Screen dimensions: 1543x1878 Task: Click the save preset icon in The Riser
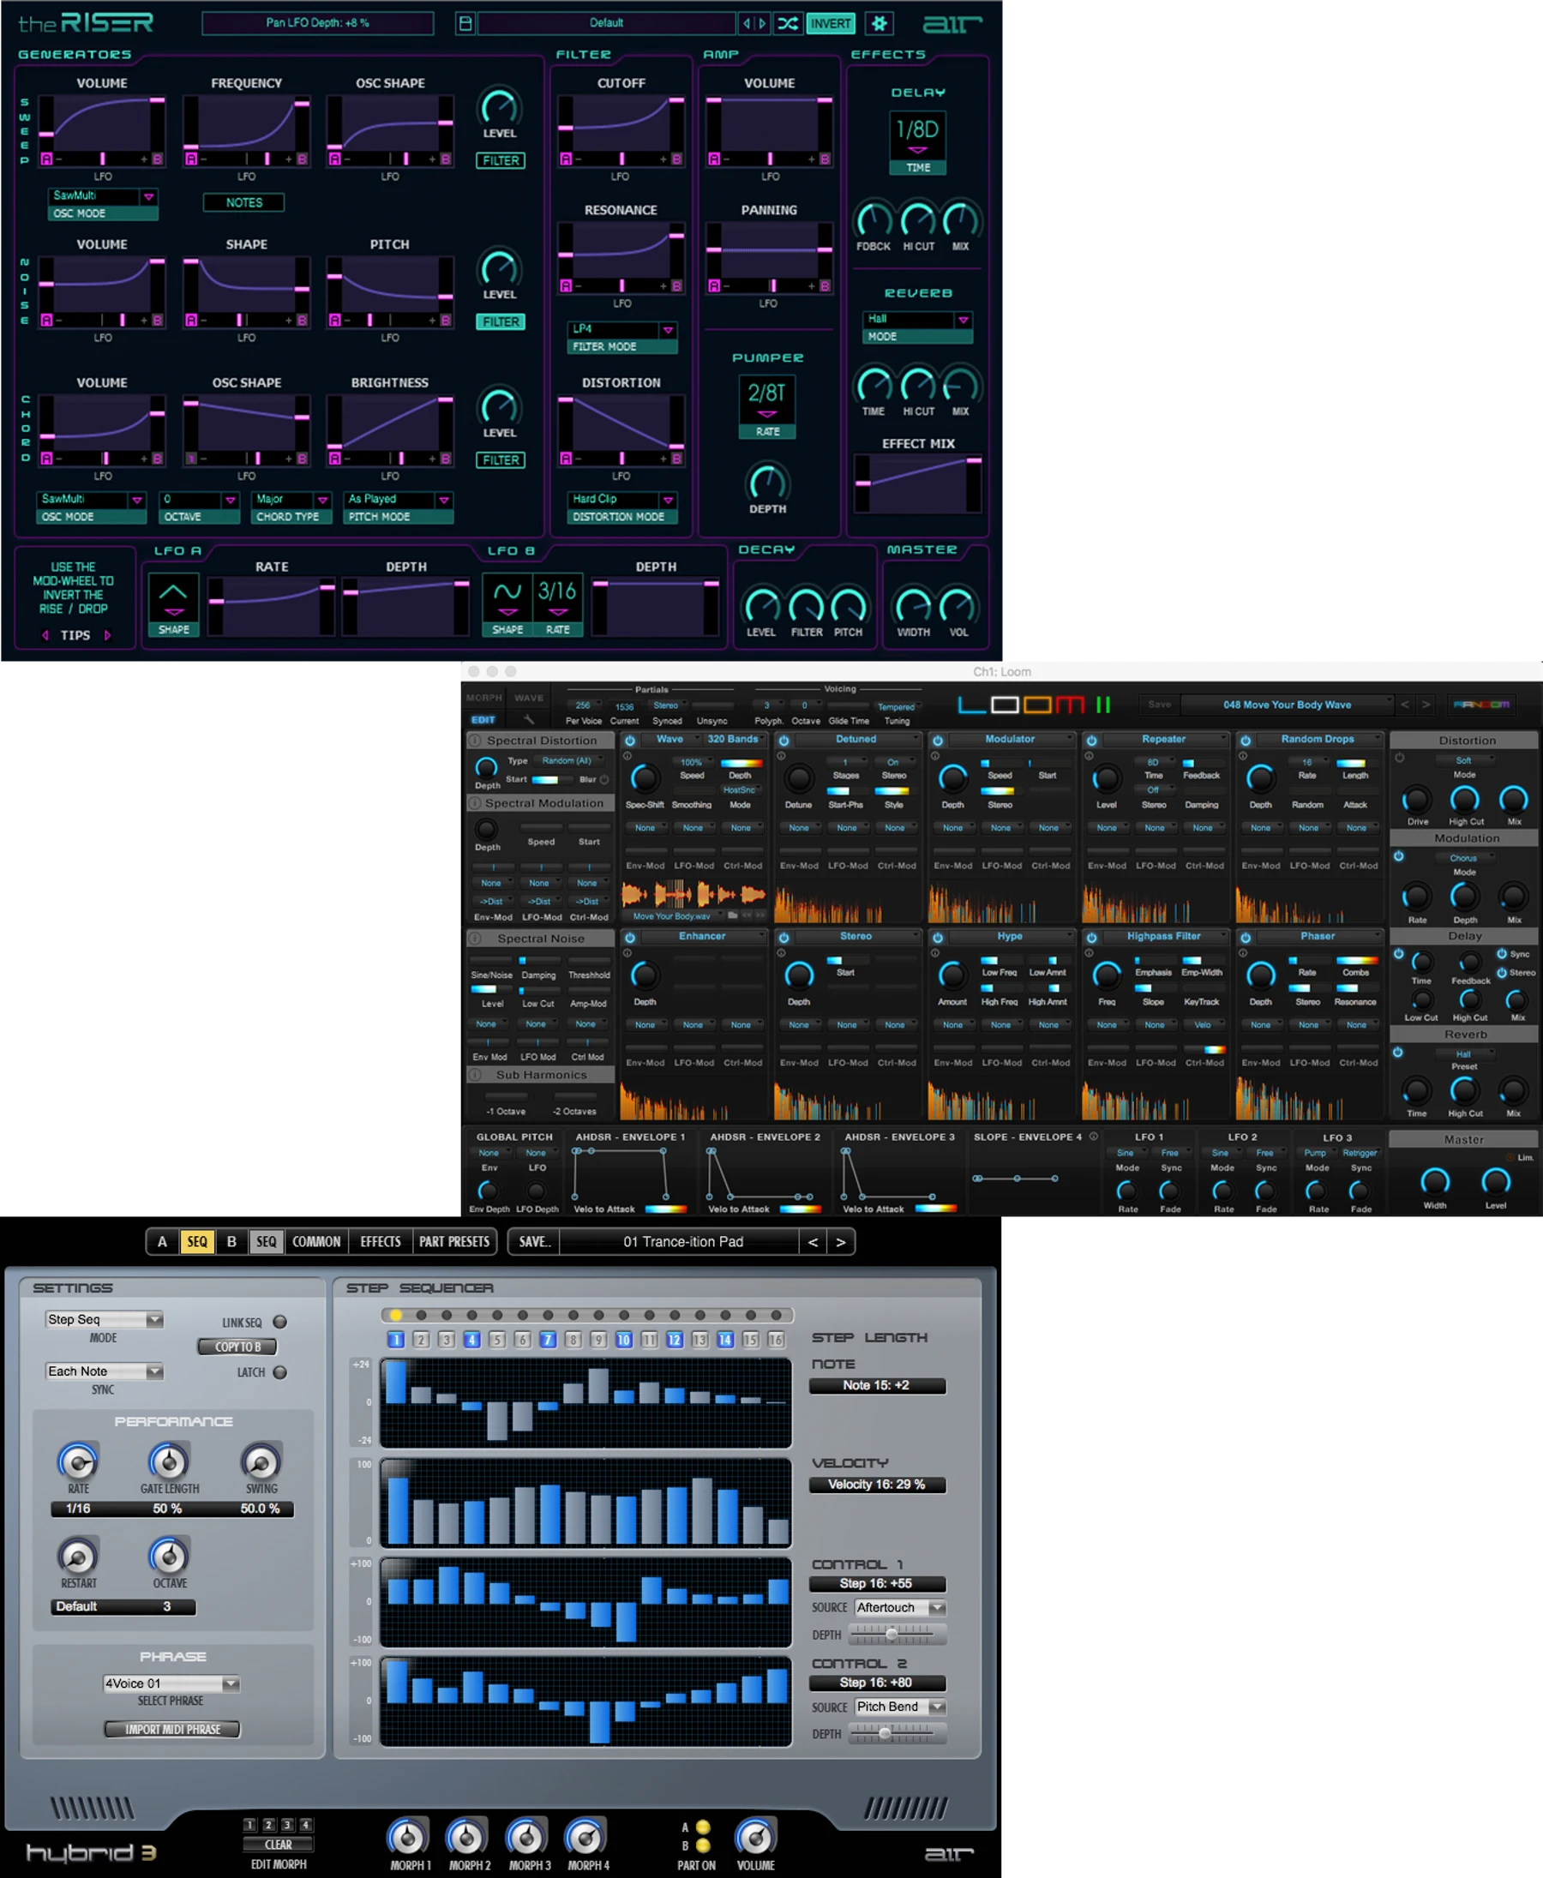[465, 24]
